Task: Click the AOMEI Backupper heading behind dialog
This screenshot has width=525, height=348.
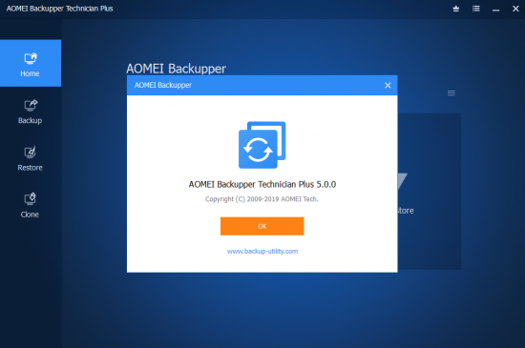Action: click(x=177, y=69)
